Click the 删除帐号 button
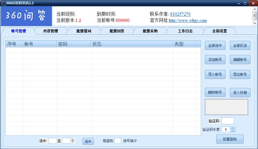This screenshot has width=258, height=149. click(x=215, y=92)
